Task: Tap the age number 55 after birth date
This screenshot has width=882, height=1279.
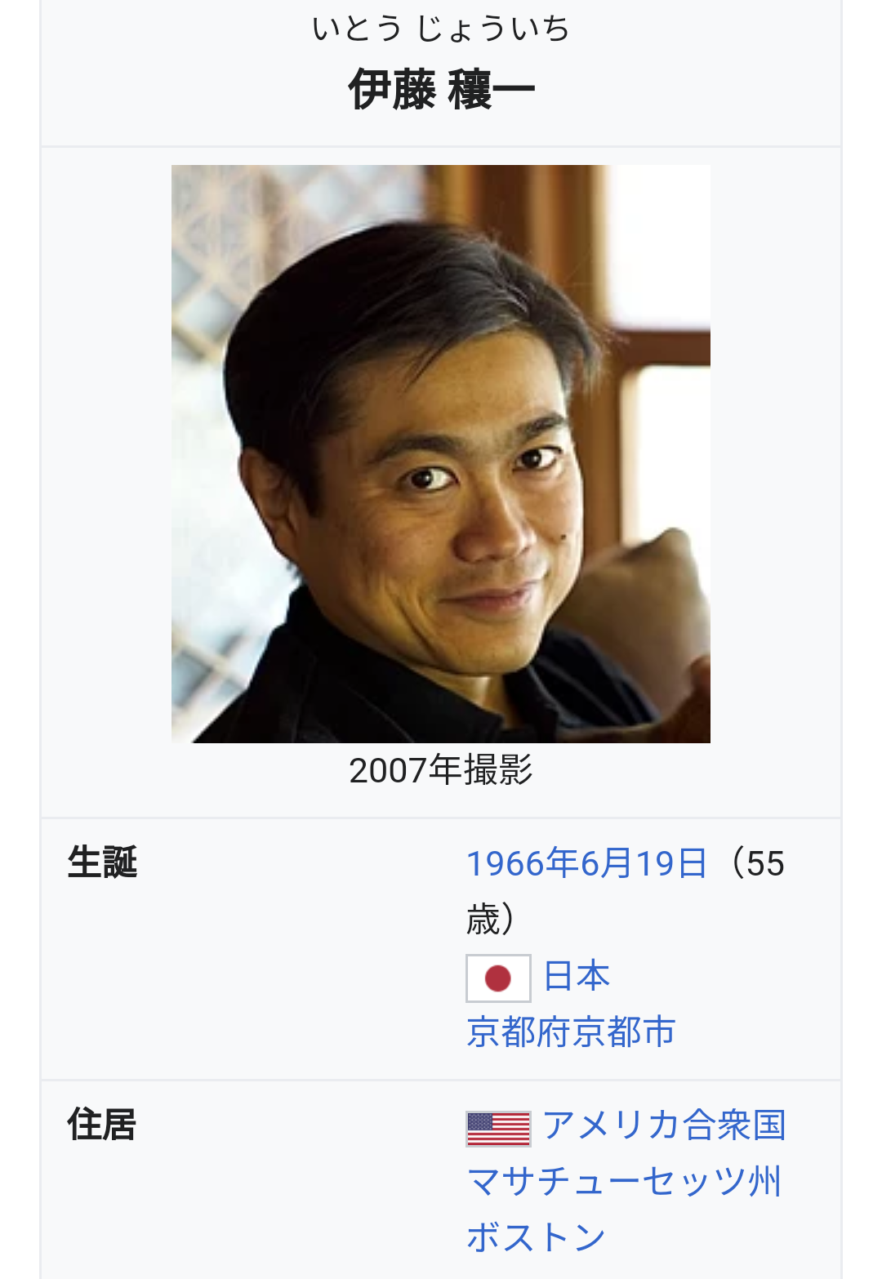Action: (765, 864)
